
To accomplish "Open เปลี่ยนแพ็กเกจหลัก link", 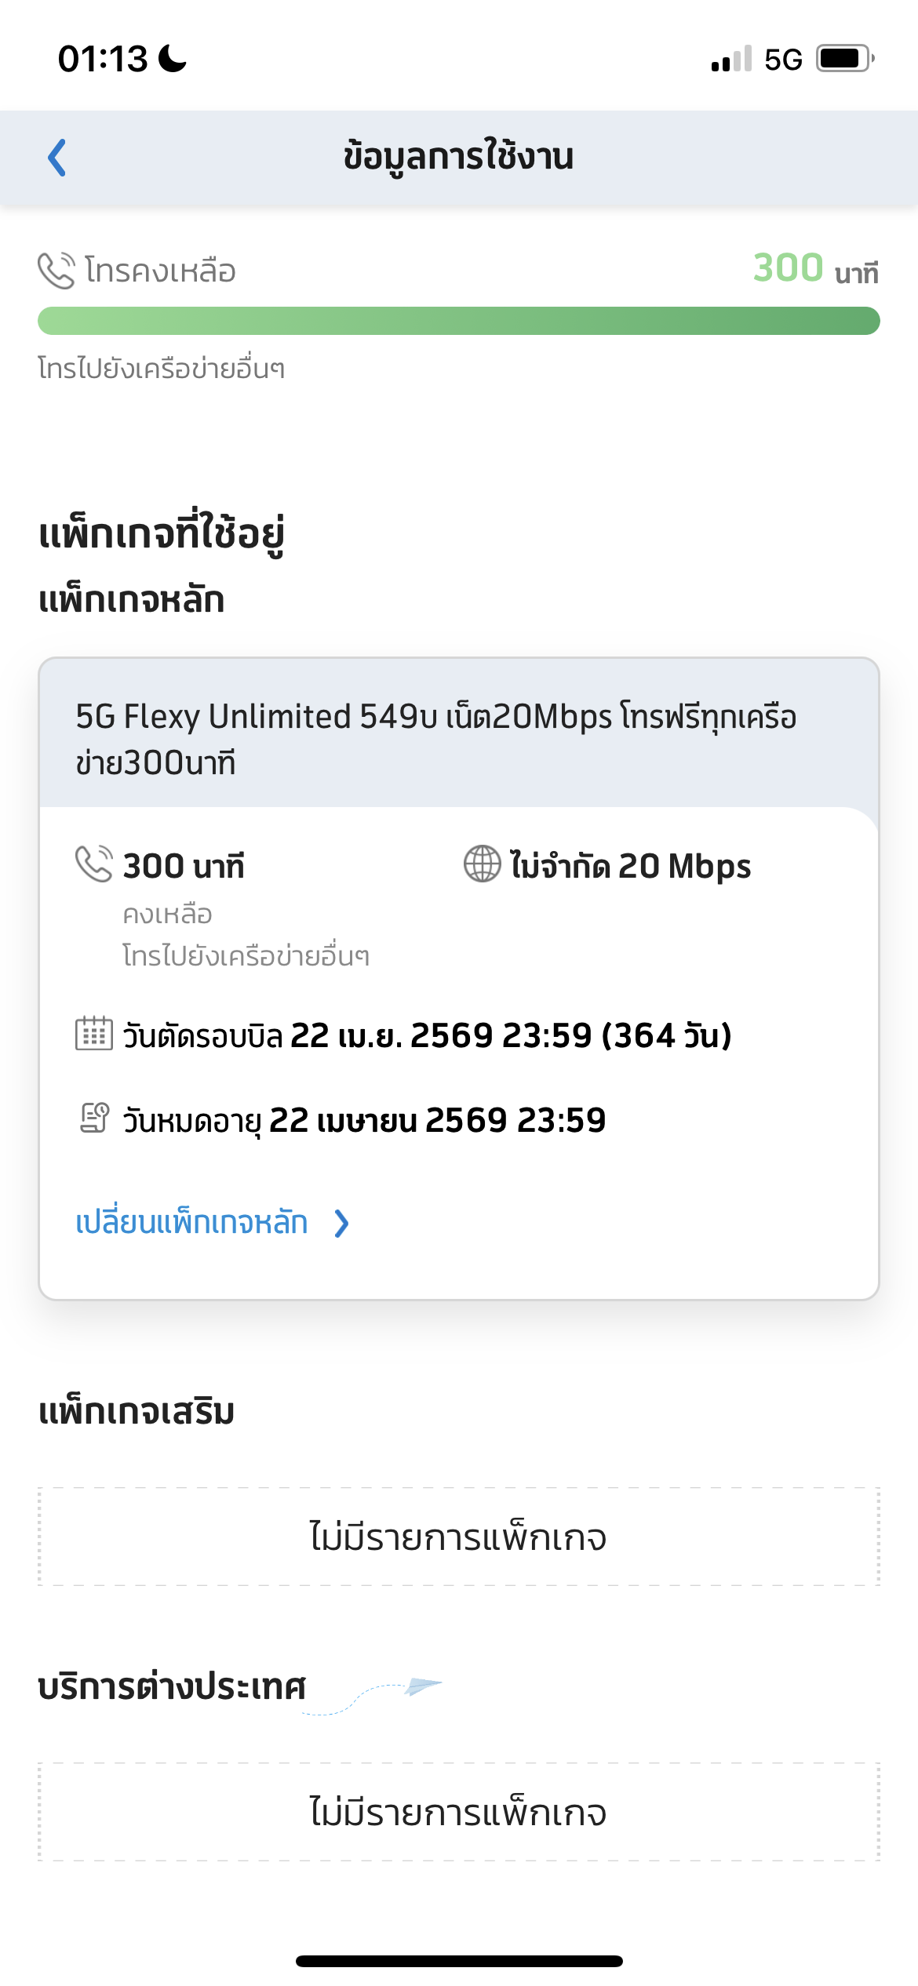I will (x=191, y=1222).
